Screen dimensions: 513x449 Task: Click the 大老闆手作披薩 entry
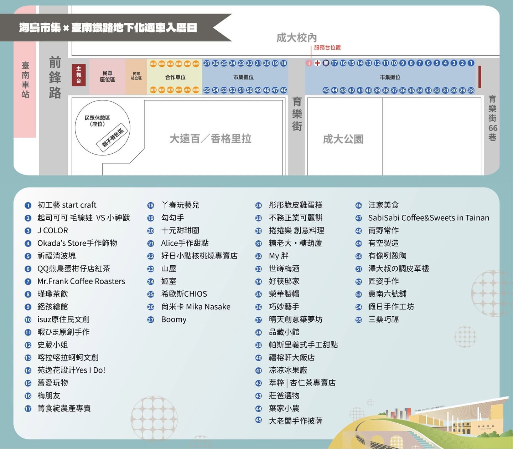tap(296, 421)
